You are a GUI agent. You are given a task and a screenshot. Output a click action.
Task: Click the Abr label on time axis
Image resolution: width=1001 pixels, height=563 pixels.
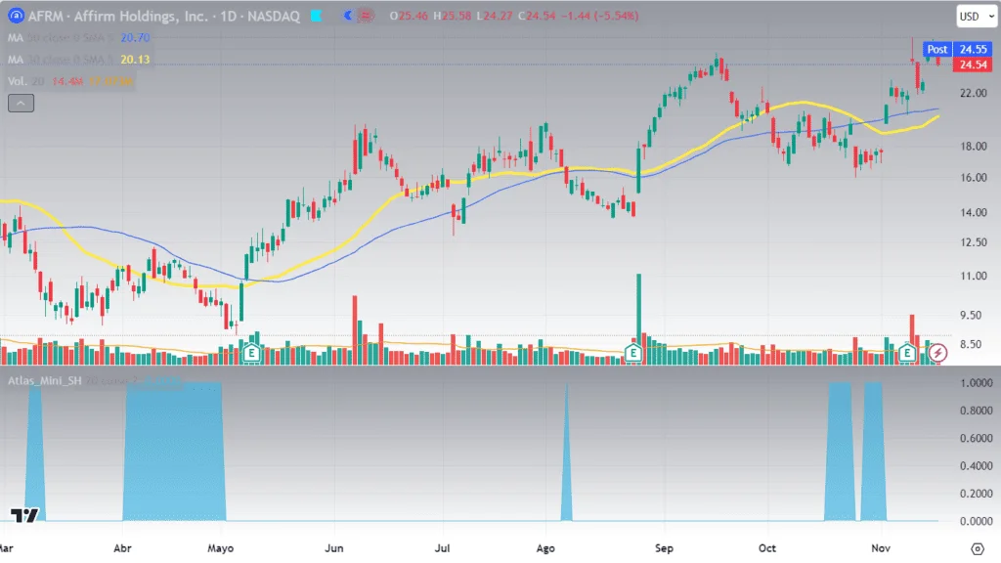pos(122,548)
